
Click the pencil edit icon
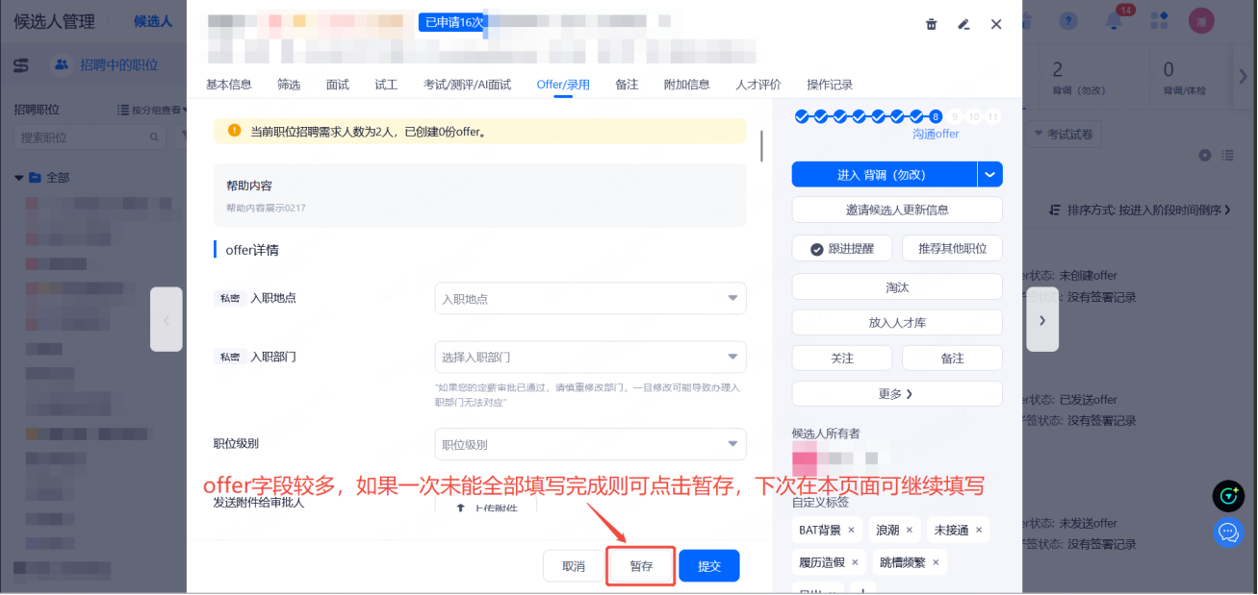(x=963, y=24)
